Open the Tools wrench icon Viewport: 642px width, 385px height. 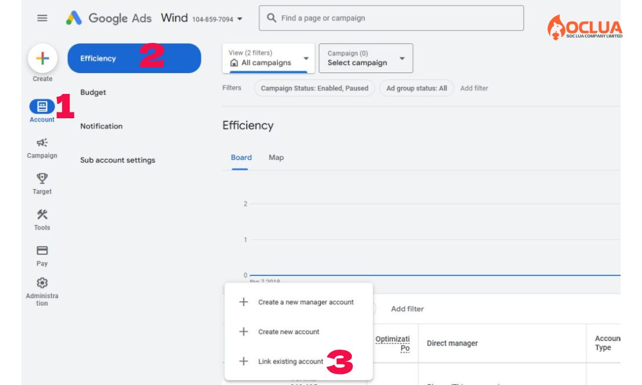42,214
